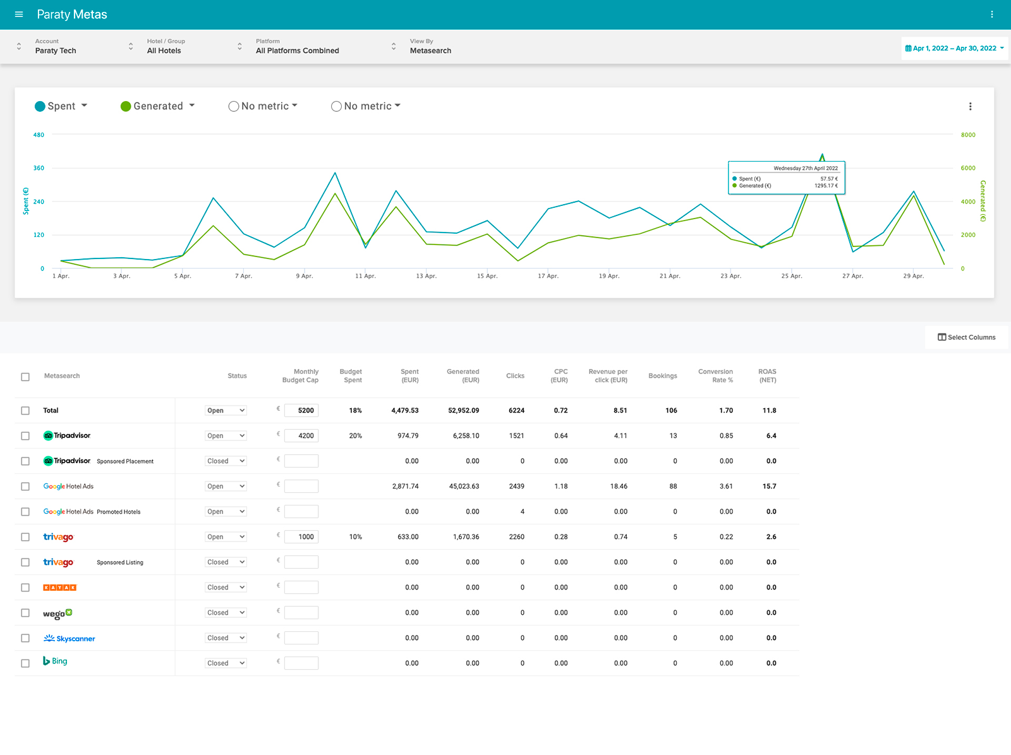Open the Hotel / Group All Hotels selector
The height and width of the screenshot is (755, 1011).
click(x=166, y=46)
